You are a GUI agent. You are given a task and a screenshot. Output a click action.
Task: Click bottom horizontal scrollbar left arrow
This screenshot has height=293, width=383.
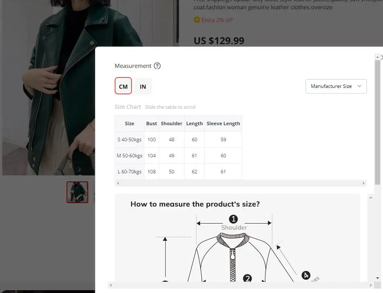tap(111, 285)
